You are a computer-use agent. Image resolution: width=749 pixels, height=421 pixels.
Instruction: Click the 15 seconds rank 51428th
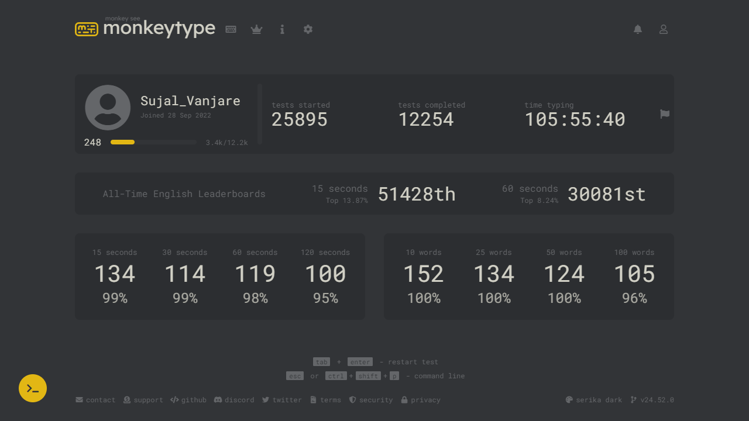pyautogui.click(x=417, y=194)
